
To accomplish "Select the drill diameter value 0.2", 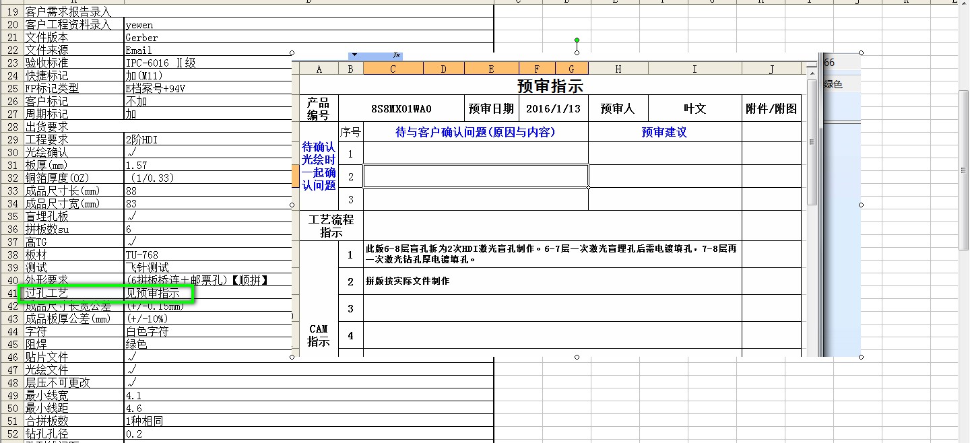I will click(x=309, y=434).
